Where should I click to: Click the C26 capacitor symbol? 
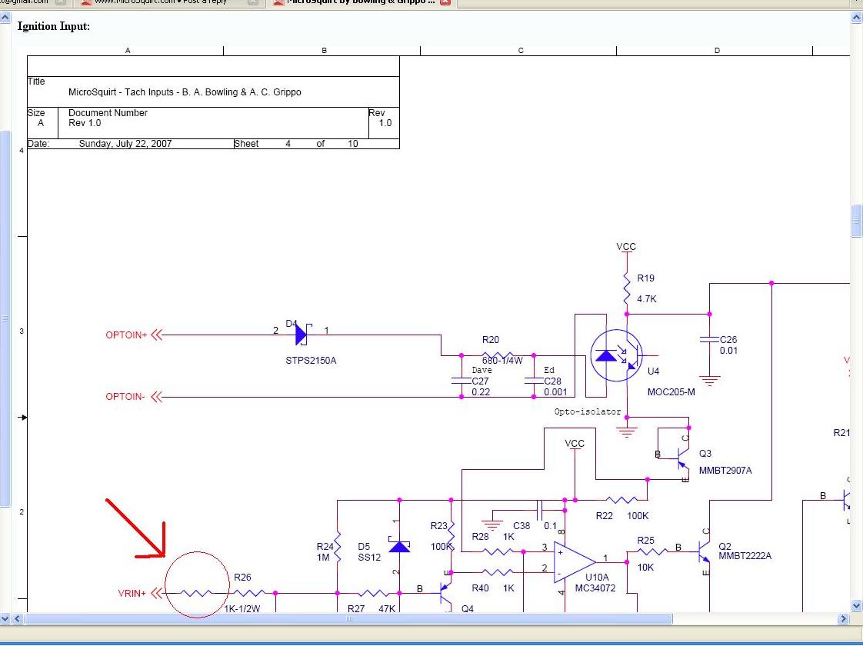click(x=709, y=339)
